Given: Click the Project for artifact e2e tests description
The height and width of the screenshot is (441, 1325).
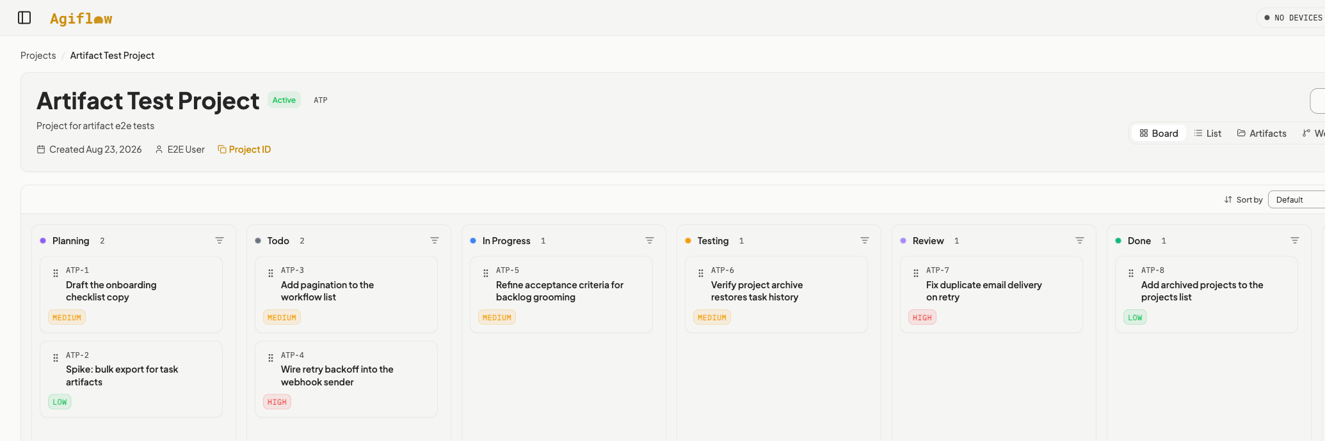Looking at the screenshot, I should click(x=95, y=126).
